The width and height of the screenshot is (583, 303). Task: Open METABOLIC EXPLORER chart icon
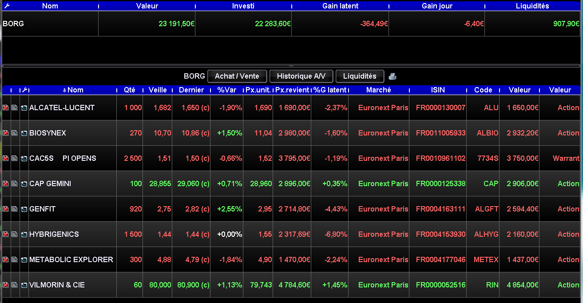pyautogui.click(x=24, y=259)
